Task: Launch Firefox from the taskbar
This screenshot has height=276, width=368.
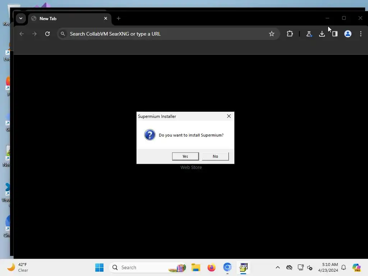Action: 211,267
